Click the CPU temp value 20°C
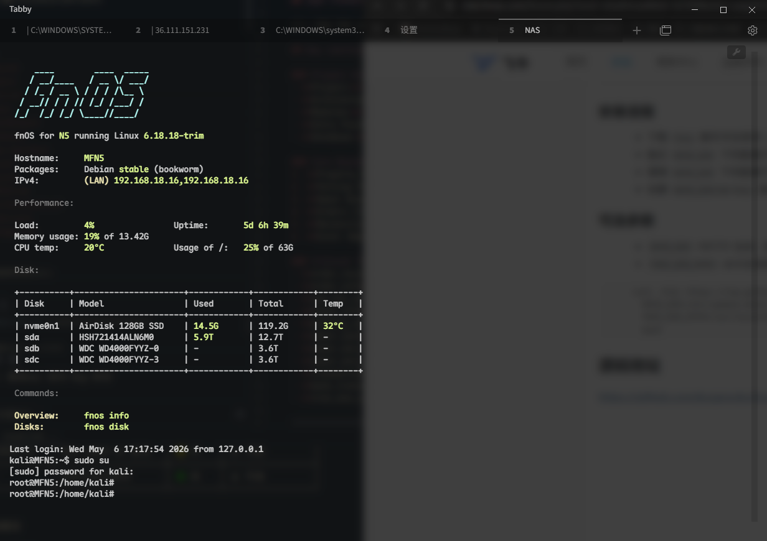Screen dimensions: 767x541 pyautogui.click(x=94, y=247)
